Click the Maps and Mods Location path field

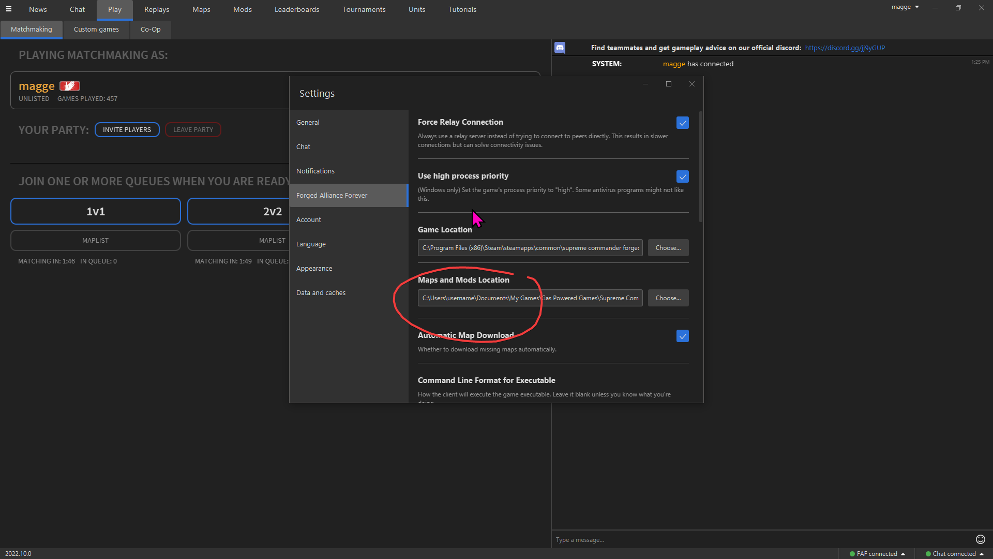pos(530,298)
